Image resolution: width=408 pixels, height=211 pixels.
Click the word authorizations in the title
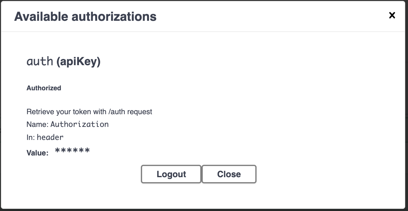coord(114,16)
